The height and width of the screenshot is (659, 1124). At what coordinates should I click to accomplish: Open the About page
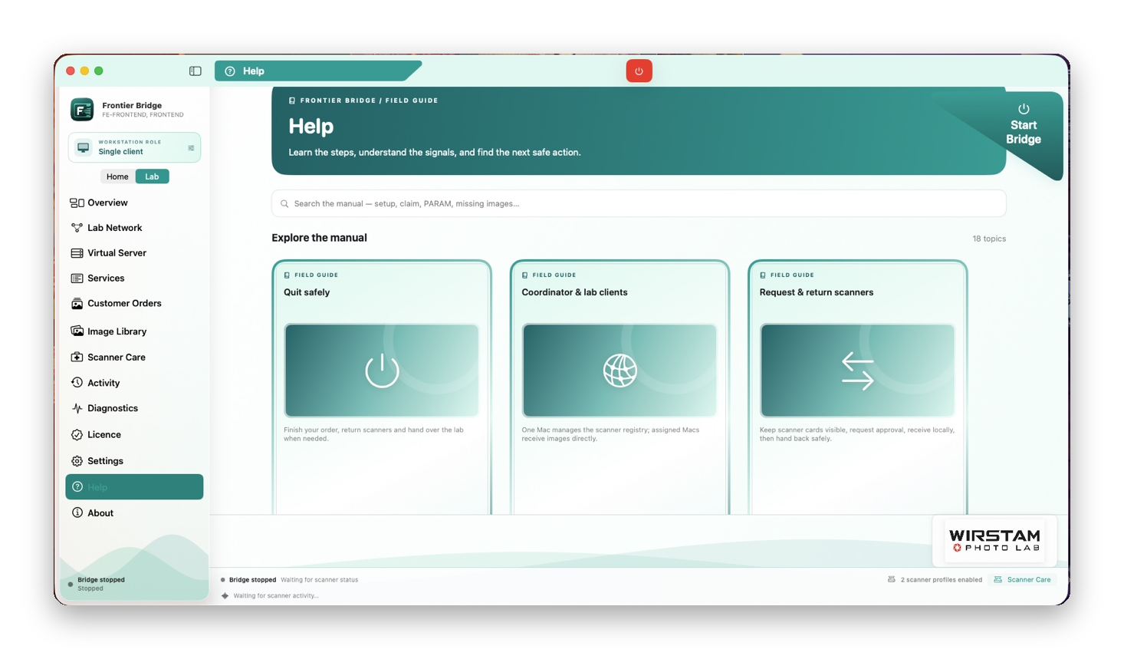(134, 513)
